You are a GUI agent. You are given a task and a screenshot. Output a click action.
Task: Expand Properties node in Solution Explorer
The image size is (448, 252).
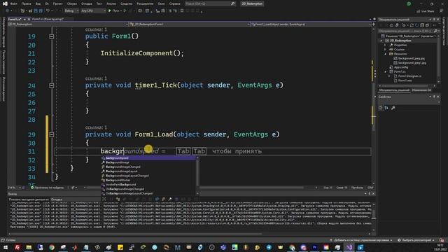point(385,45)
